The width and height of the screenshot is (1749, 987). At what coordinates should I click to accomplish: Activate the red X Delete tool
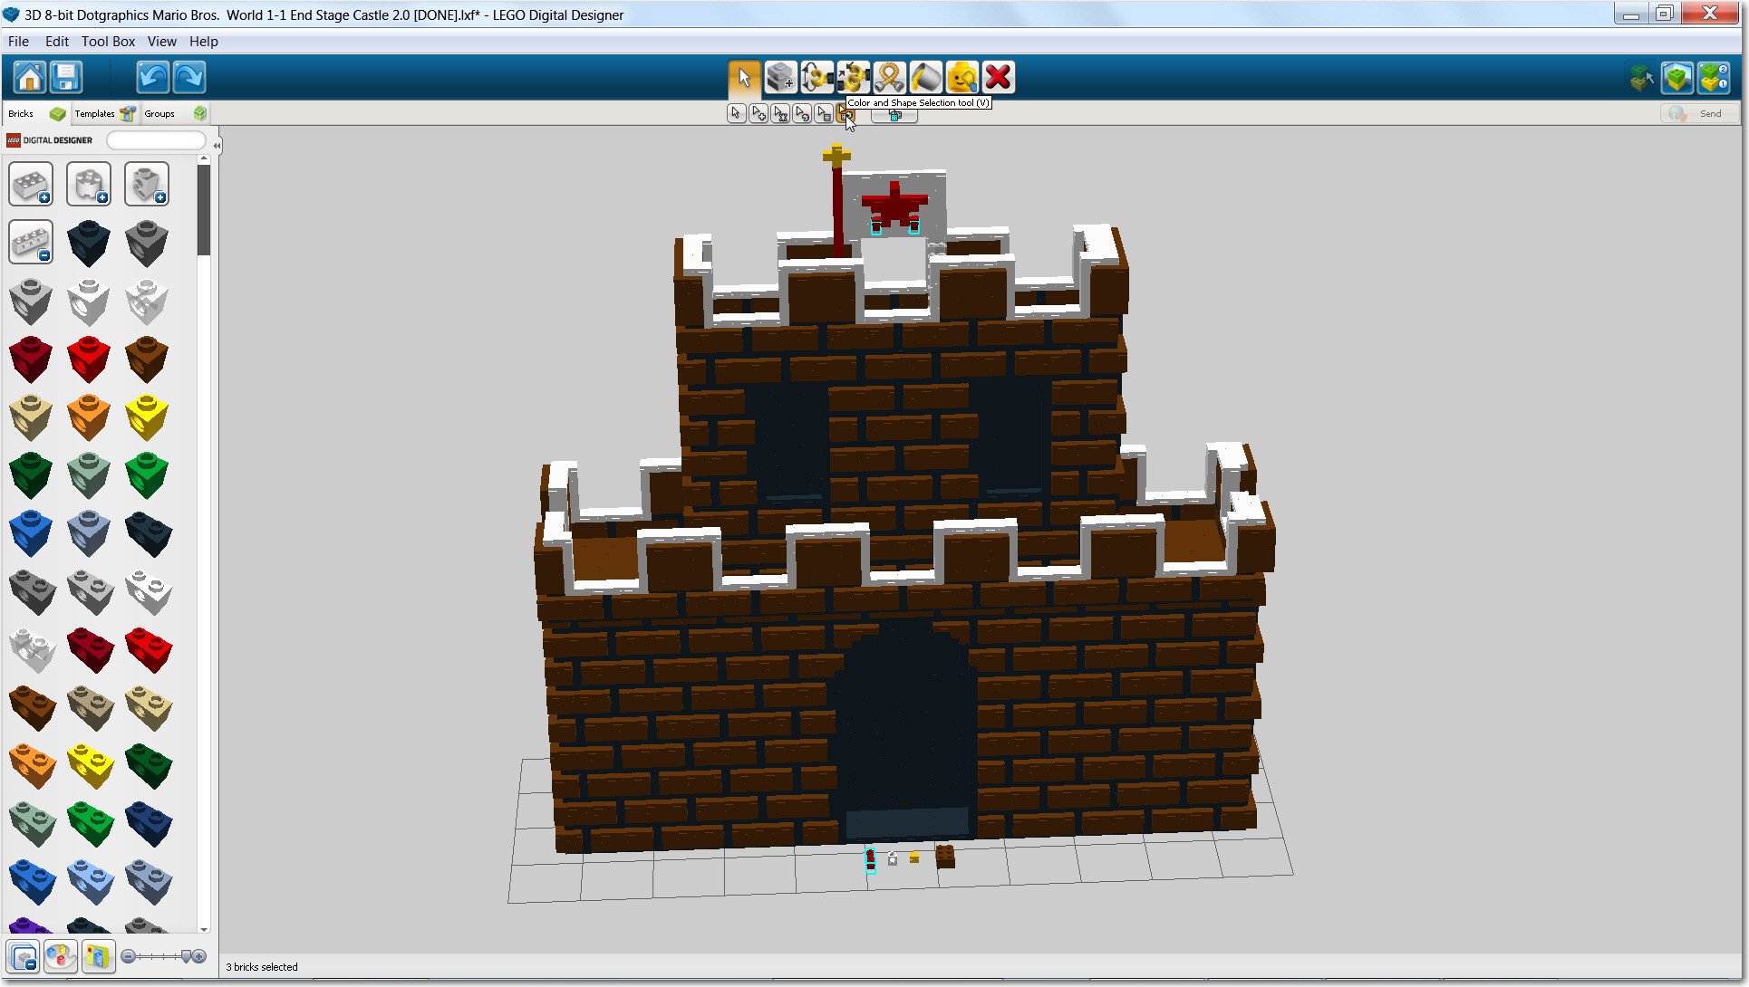998,78
